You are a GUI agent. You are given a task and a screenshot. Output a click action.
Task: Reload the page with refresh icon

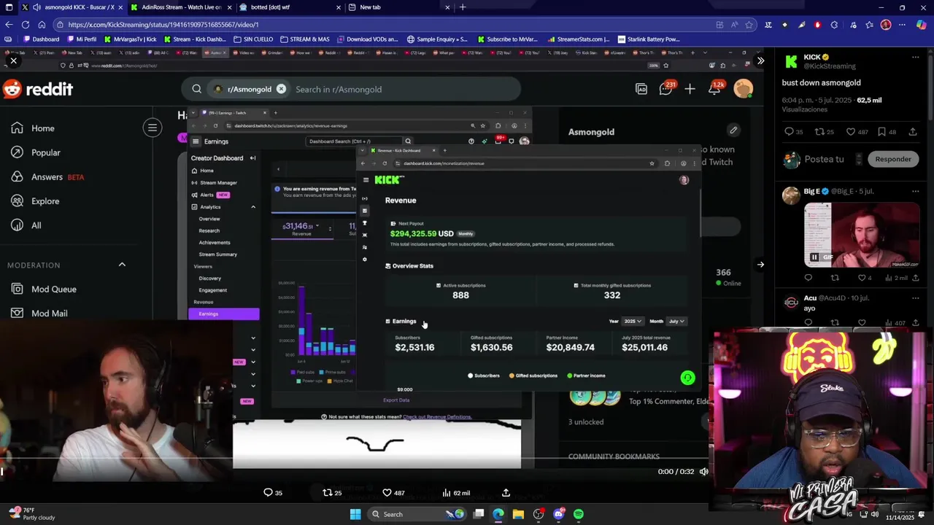point(26,25)
